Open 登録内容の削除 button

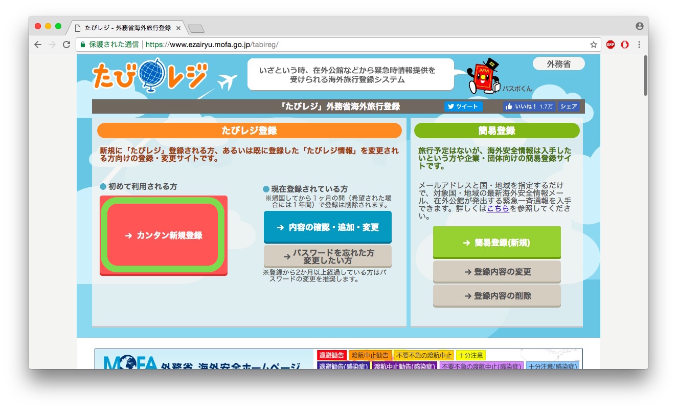(x=497, y=296)
